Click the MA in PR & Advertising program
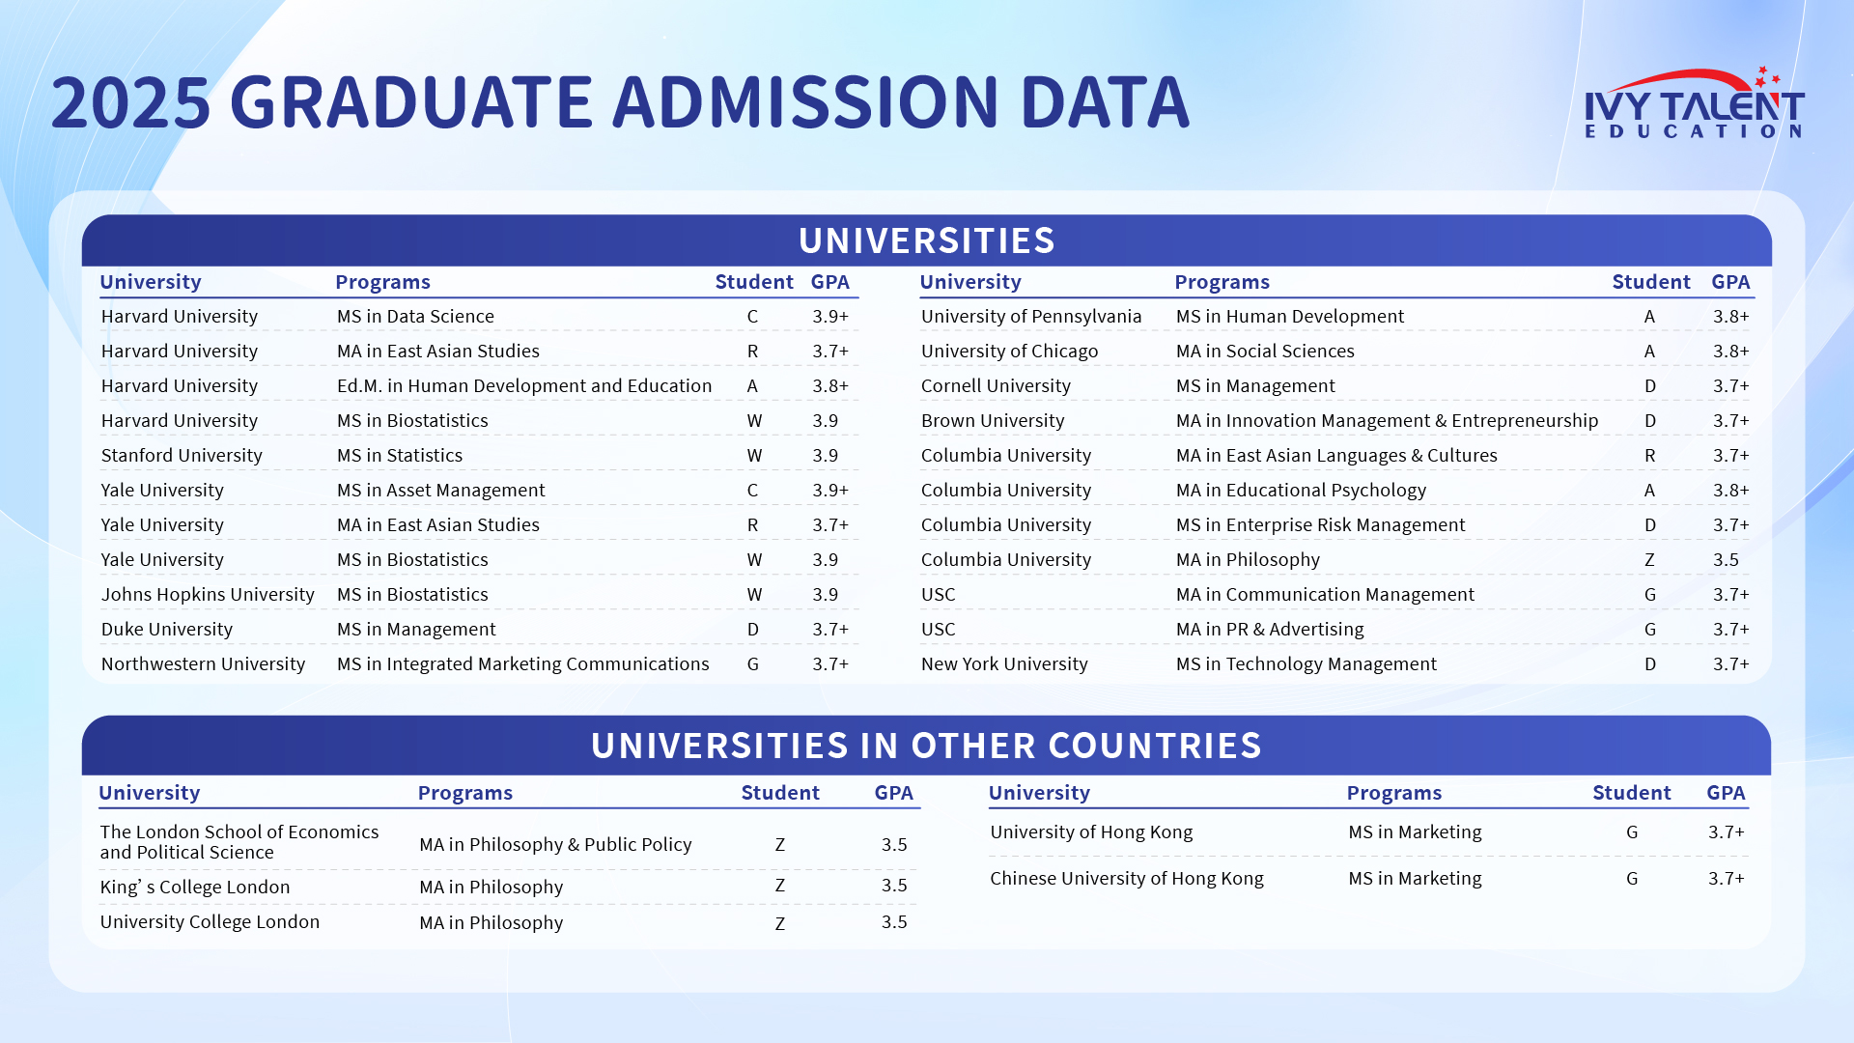Image resolution: width=1854 pixels, height=1043 pixels. [x=1270, y=630]
